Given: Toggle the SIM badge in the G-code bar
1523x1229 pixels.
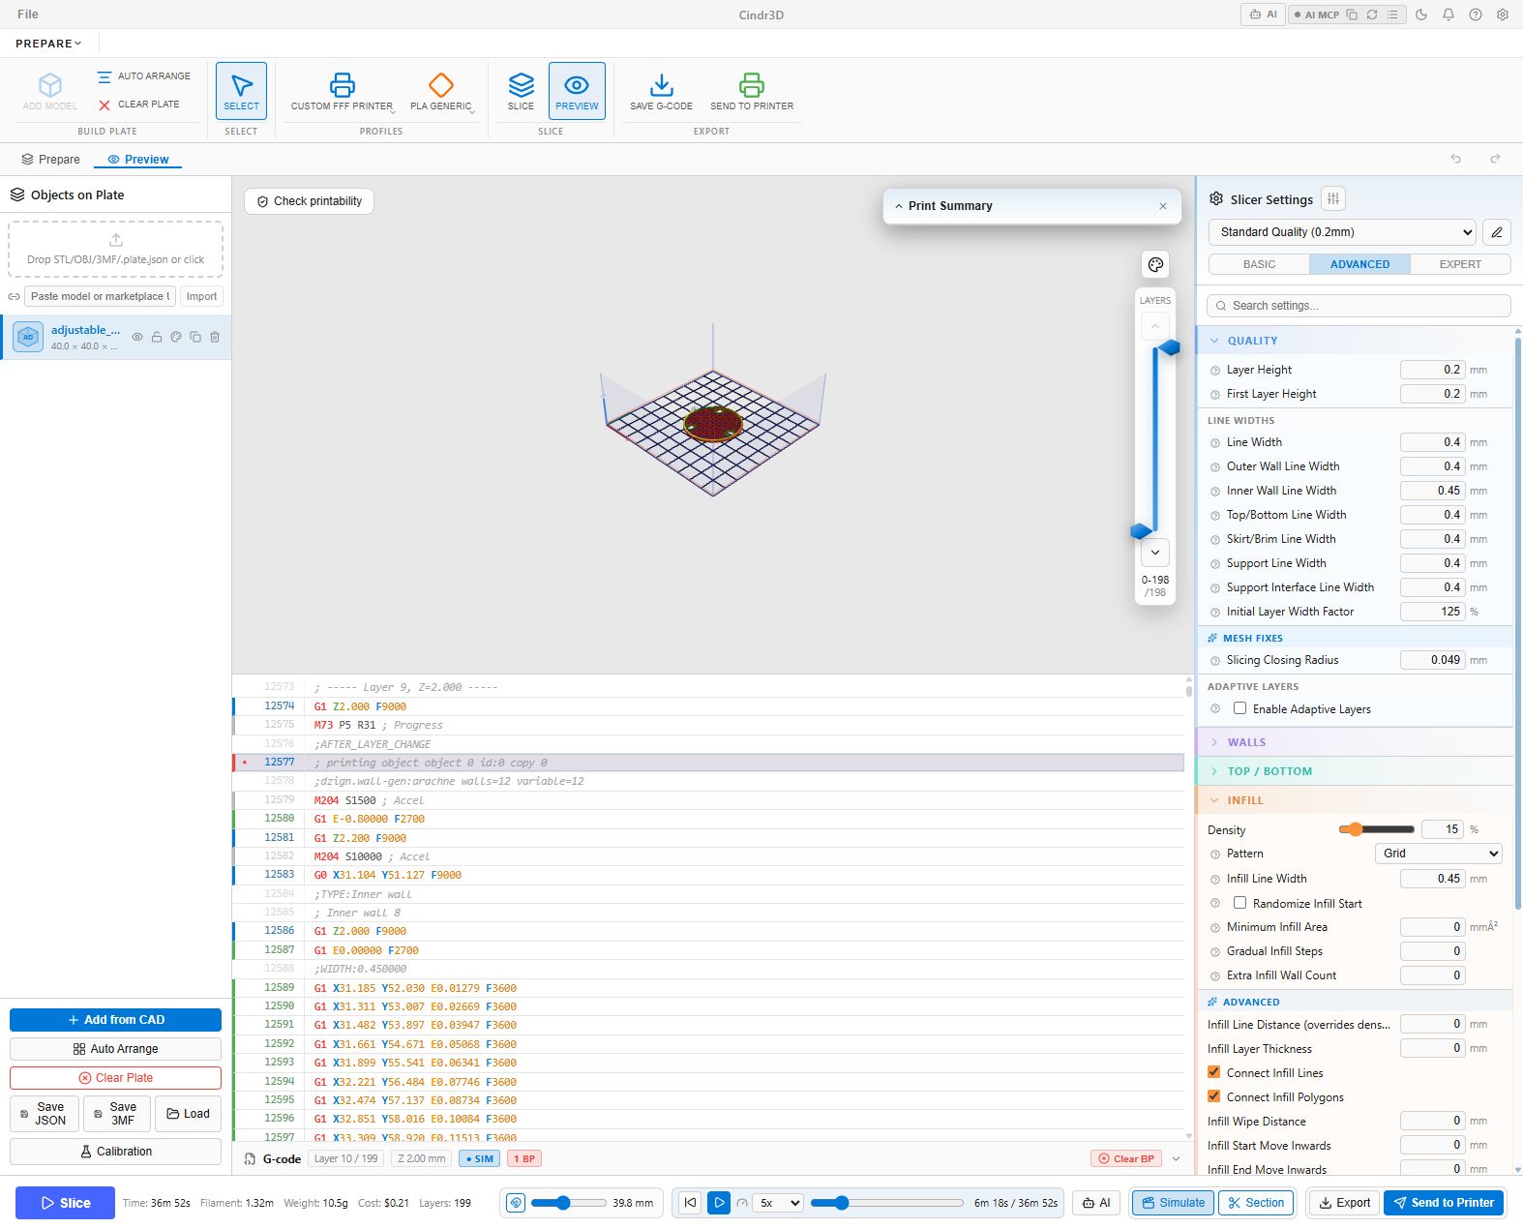Looking at the screenshot, I should (x=479, y=1158).
